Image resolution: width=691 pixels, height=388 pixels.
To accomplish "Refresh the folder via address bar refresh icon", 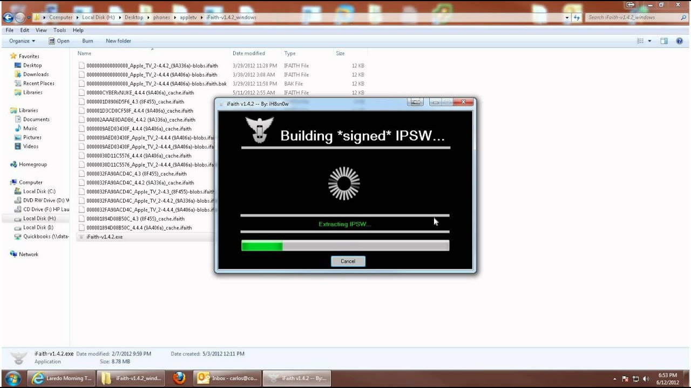I will [577, 17].
